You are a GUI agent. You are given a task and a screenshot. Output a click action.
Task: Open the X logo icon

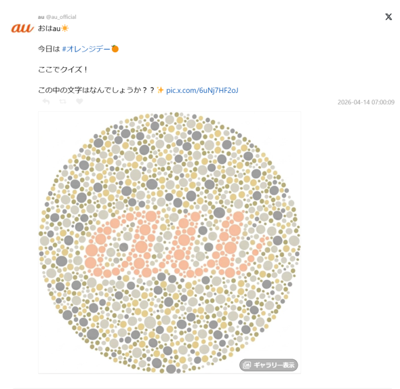click(x=388, y=17)
